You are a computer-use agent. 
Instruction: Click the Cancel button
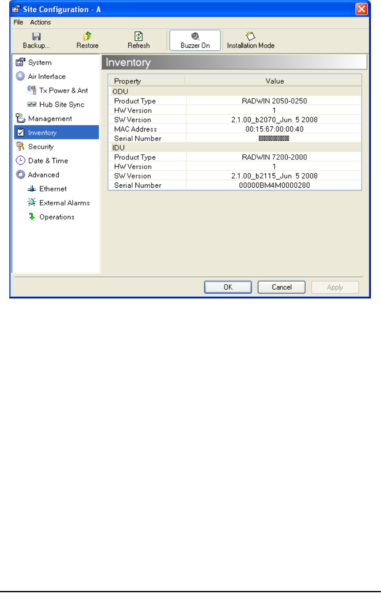[281, 287]
